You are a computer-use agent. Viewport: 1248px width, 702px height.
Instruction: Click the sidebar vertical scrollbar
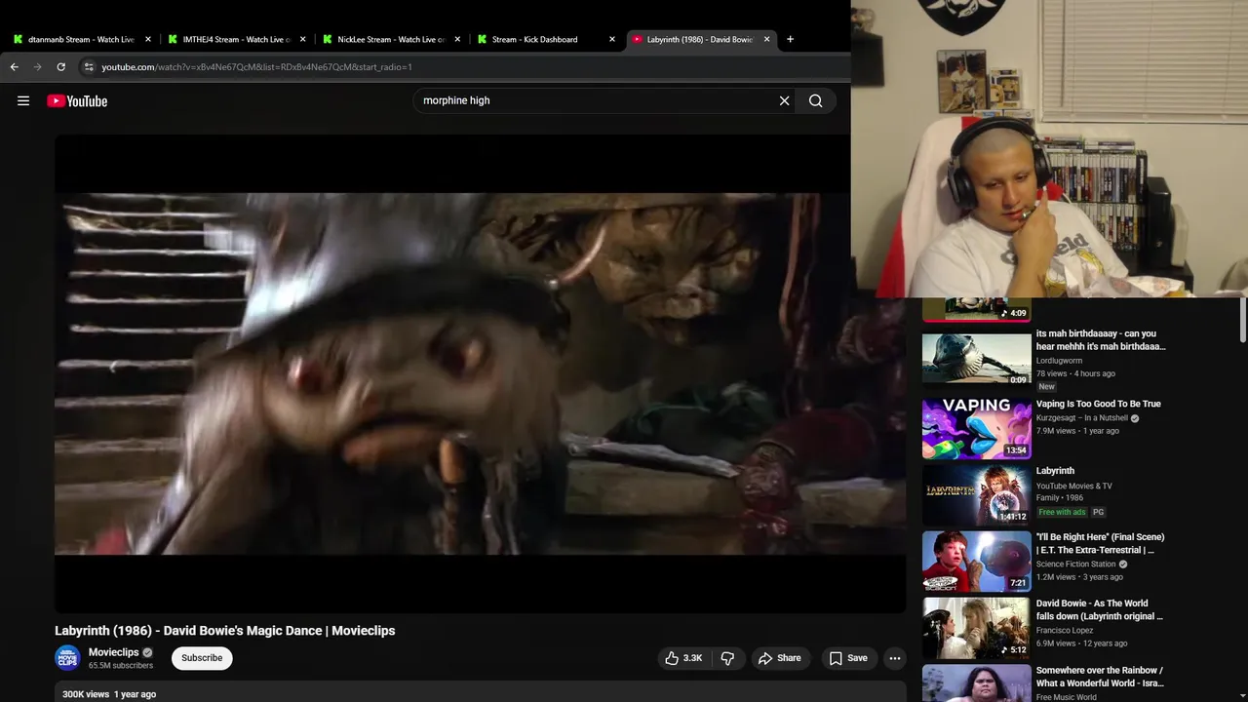(x=1242, y=320)
